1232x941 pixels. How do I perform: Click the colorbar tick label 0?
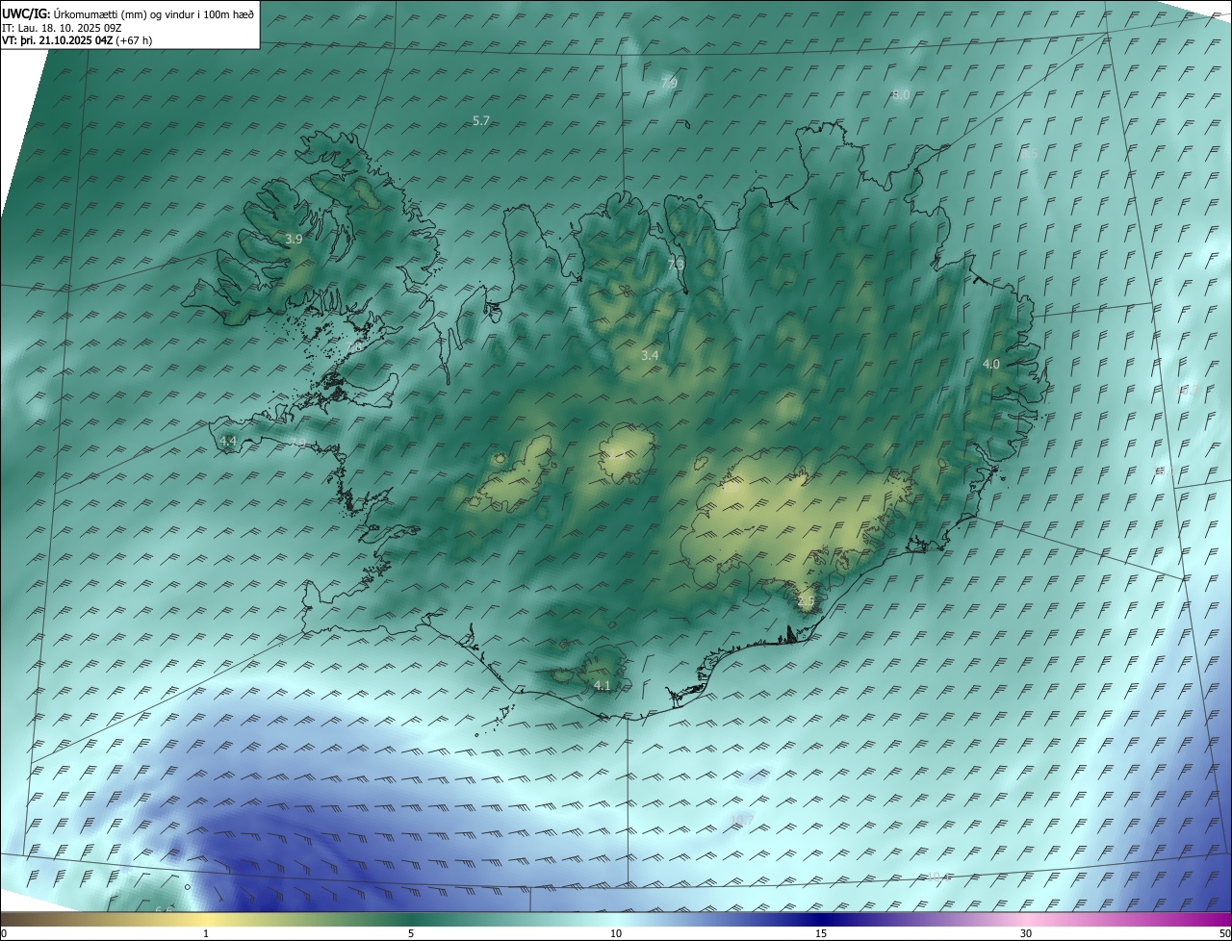[x=4, y=933]
